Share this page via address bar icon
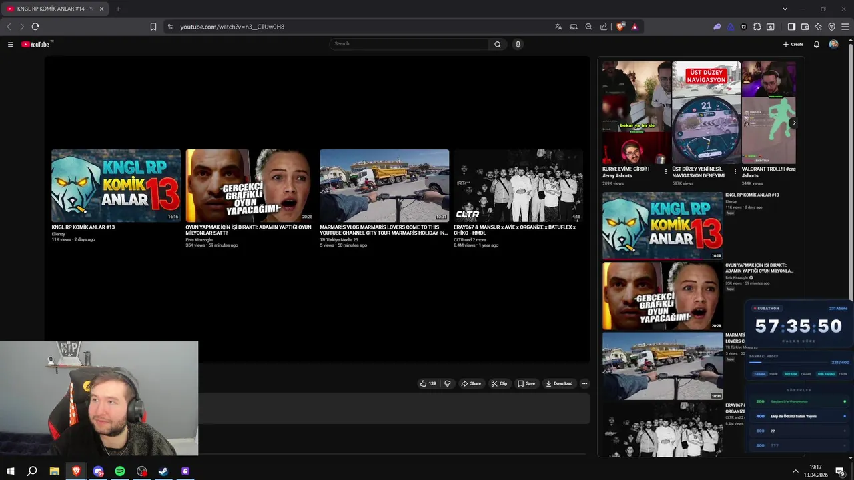 click(604, 27)
